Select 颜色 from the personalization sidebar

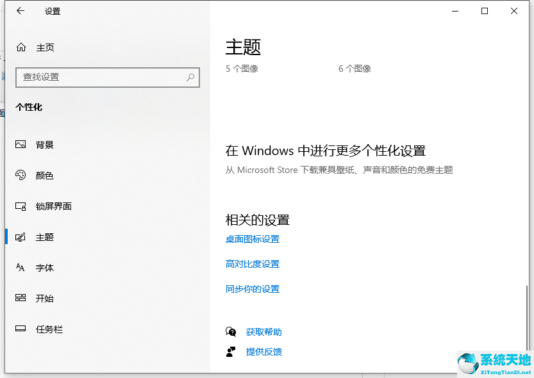(44, 175)
